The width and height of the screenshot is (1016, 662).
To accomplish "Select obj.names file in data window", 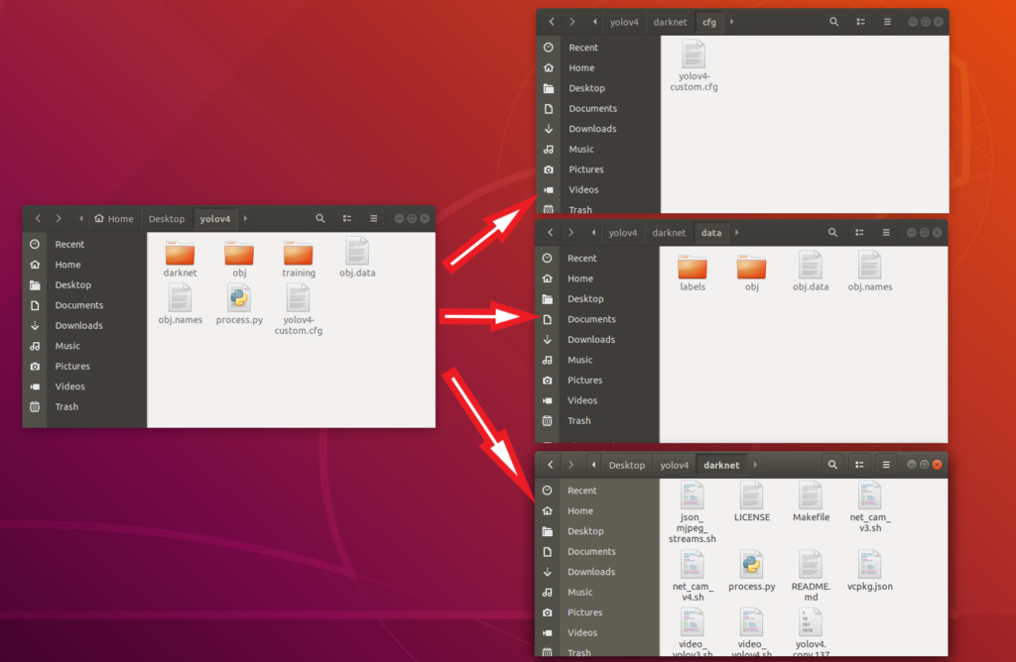I will pyautogui.click(x=869, y=272).
